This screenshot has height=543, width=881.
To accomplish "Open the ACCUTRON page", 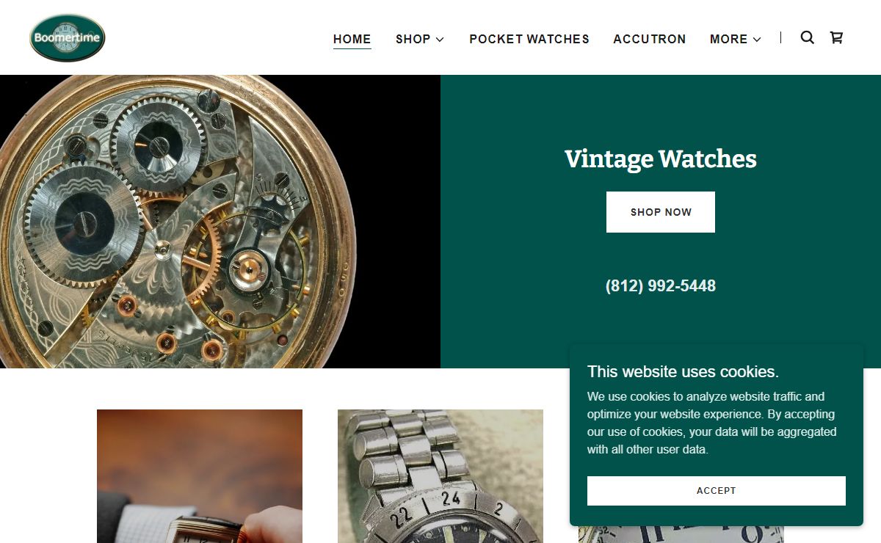I will click(x=650, y=39).
